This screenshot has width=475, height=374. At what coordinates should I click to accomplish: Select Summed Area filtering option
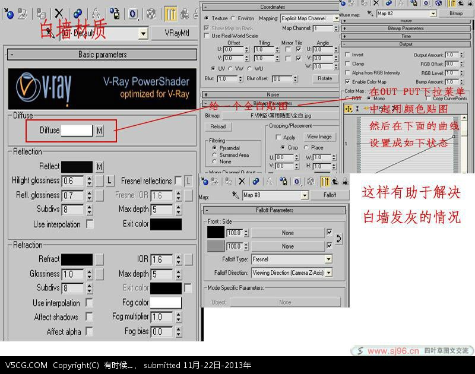click(x=215, y=155)
